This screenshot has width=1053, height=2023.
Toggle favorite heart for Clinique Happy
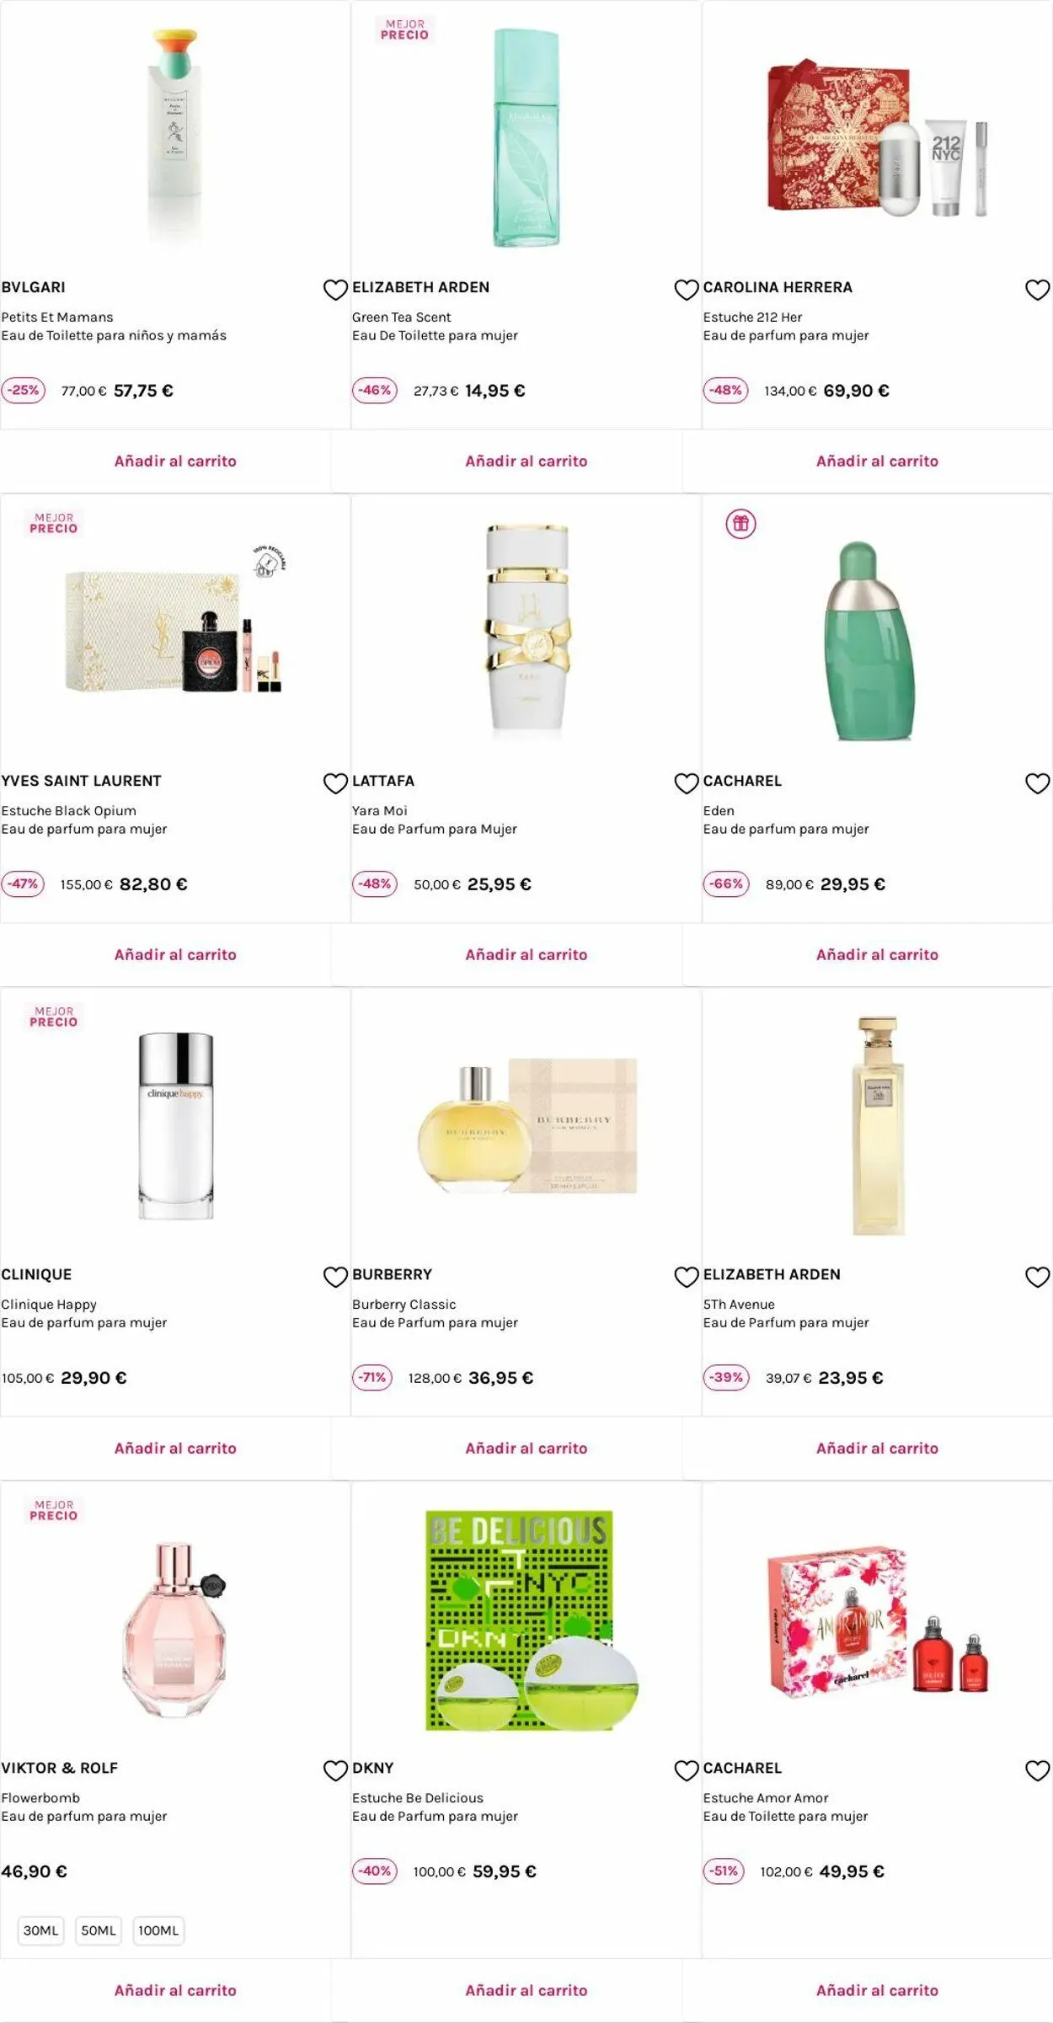[x=335, y=1277]
